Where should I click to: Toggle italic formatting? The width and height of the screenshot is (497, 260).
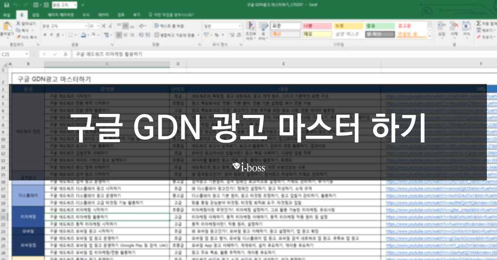[51, 35]
